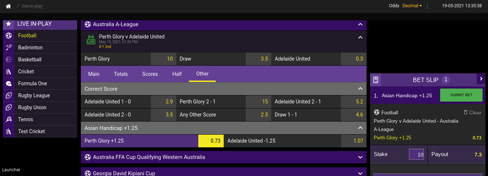The image size is (488, 176).
Task: Submit the bet
Action: pyautogui.click(x=461, y=95)
